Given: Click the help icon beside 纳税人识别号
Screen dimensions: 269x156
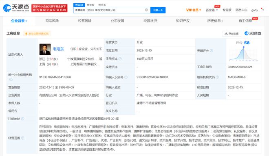Looking at the screenshot, I should (126, 77).
